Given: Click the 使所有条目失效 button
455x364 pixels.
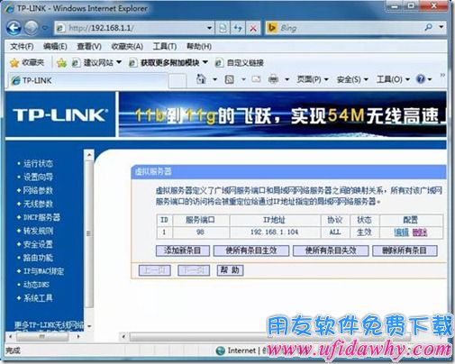Looking at the screenshot, I should [331, 250].
